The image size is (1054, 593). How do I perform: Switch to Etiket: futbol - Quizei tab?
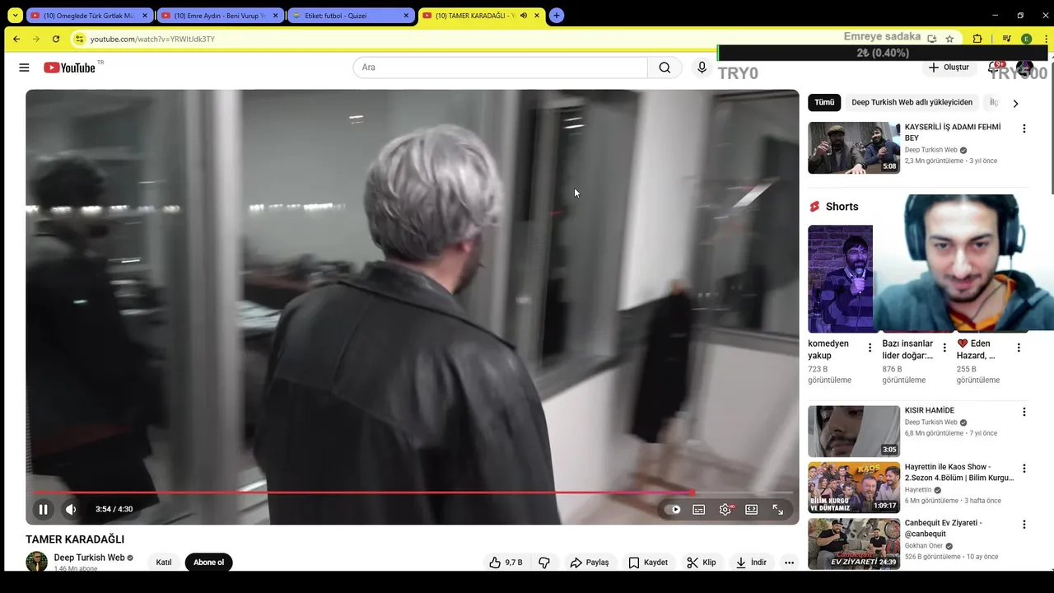coord(351,15)
